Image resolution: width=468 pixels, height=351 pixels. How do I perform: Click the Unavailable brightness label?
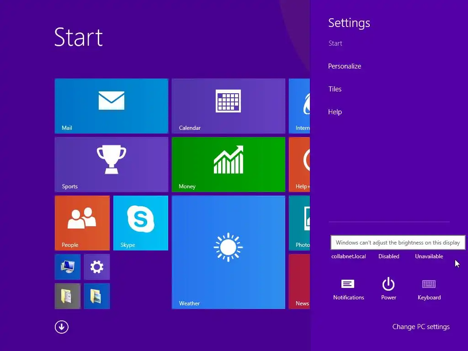(x=429, y=256)
